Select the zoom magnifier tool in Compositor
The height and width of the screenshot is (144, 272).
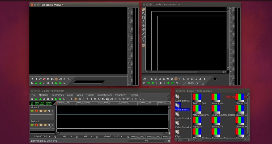143,13
